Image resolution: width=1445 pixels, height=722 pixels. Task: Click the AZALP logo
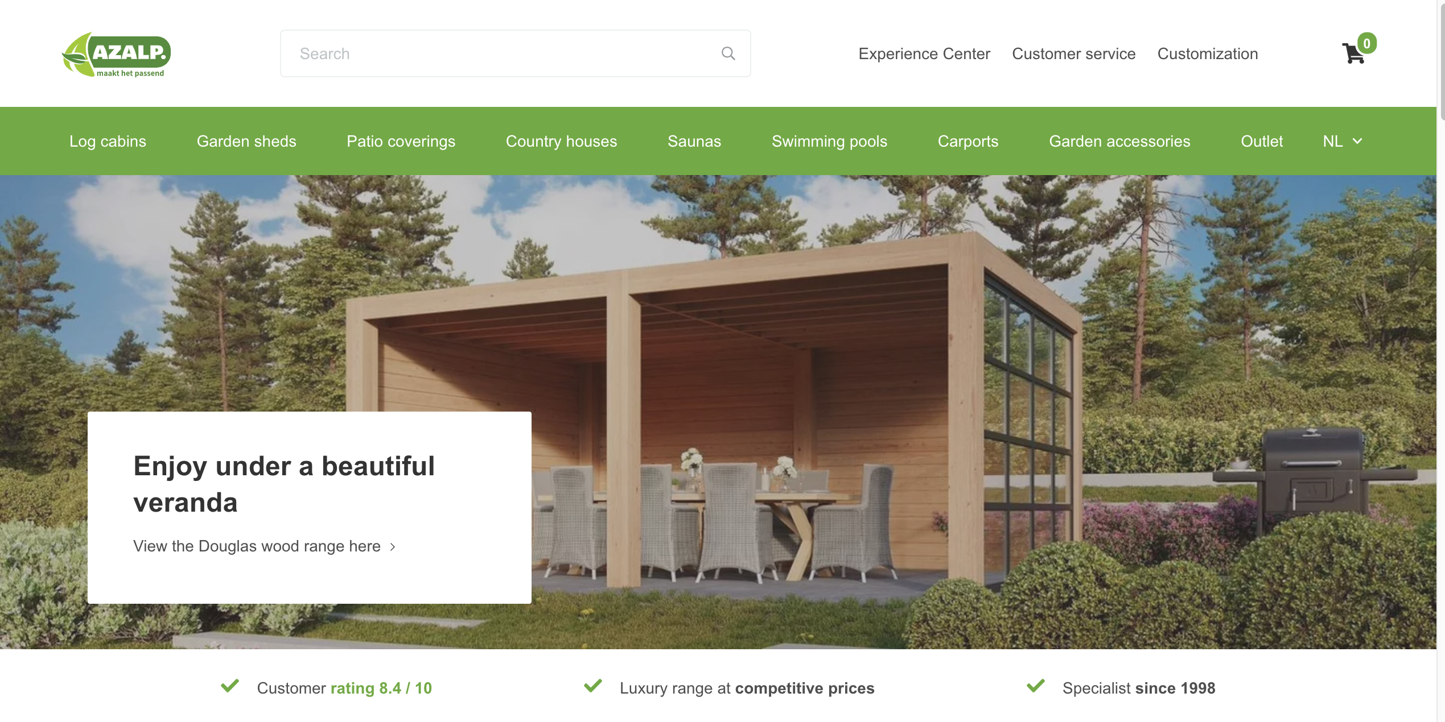pos(116,55)
